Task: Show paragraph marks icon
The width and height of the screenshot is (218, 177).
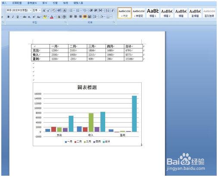Action: pyautogui.click(x=112, y=10)
